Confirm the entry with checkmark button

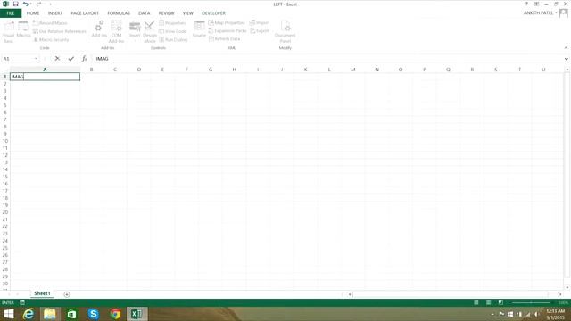click(x=71, y=59)
